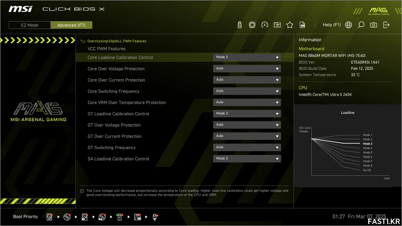Select the first hard disk boot device
The image size is (402, 226).
(49, 217)
